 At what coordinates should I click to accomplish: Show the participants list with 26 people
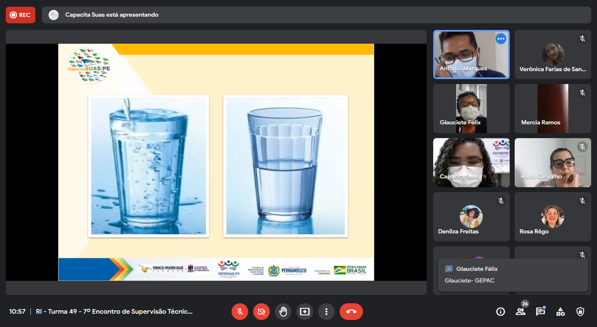[521, 311]
